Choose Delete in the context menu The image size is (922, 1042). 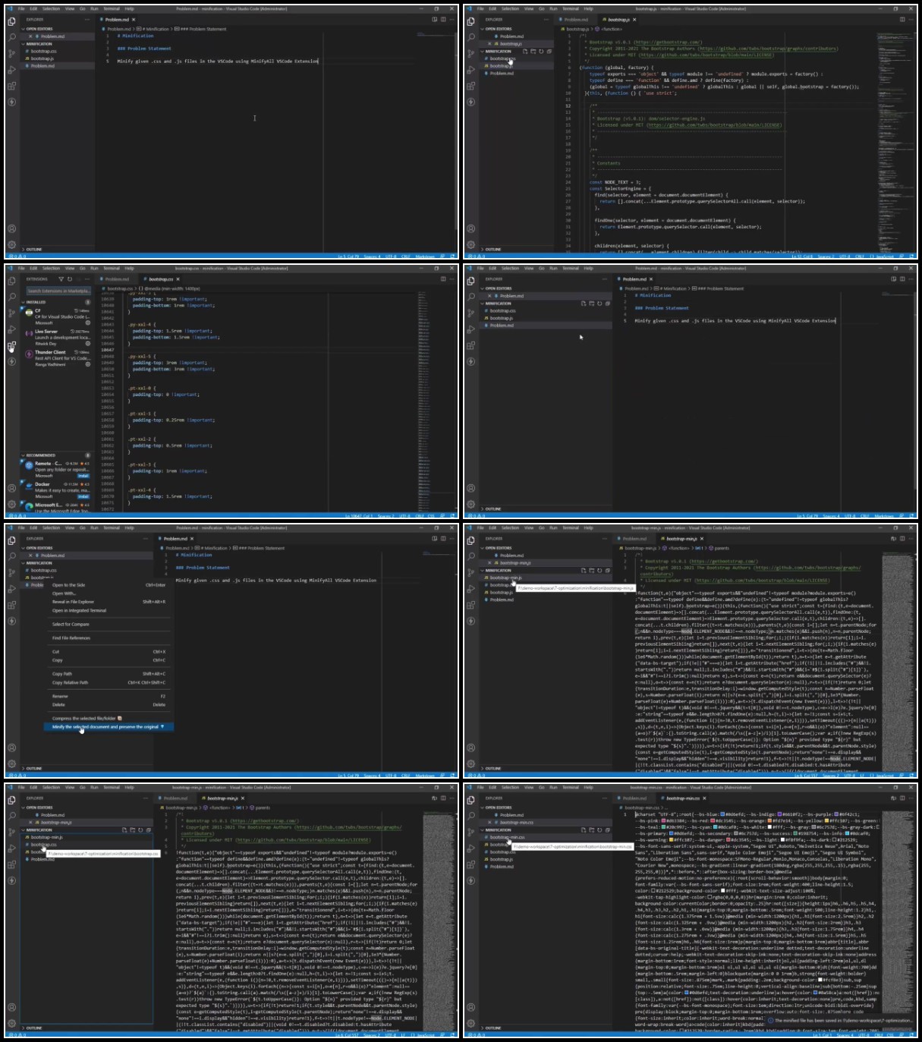[109, 704]
